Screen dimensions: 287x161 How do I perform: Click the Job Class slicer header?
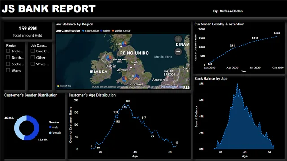pos(39,46)
